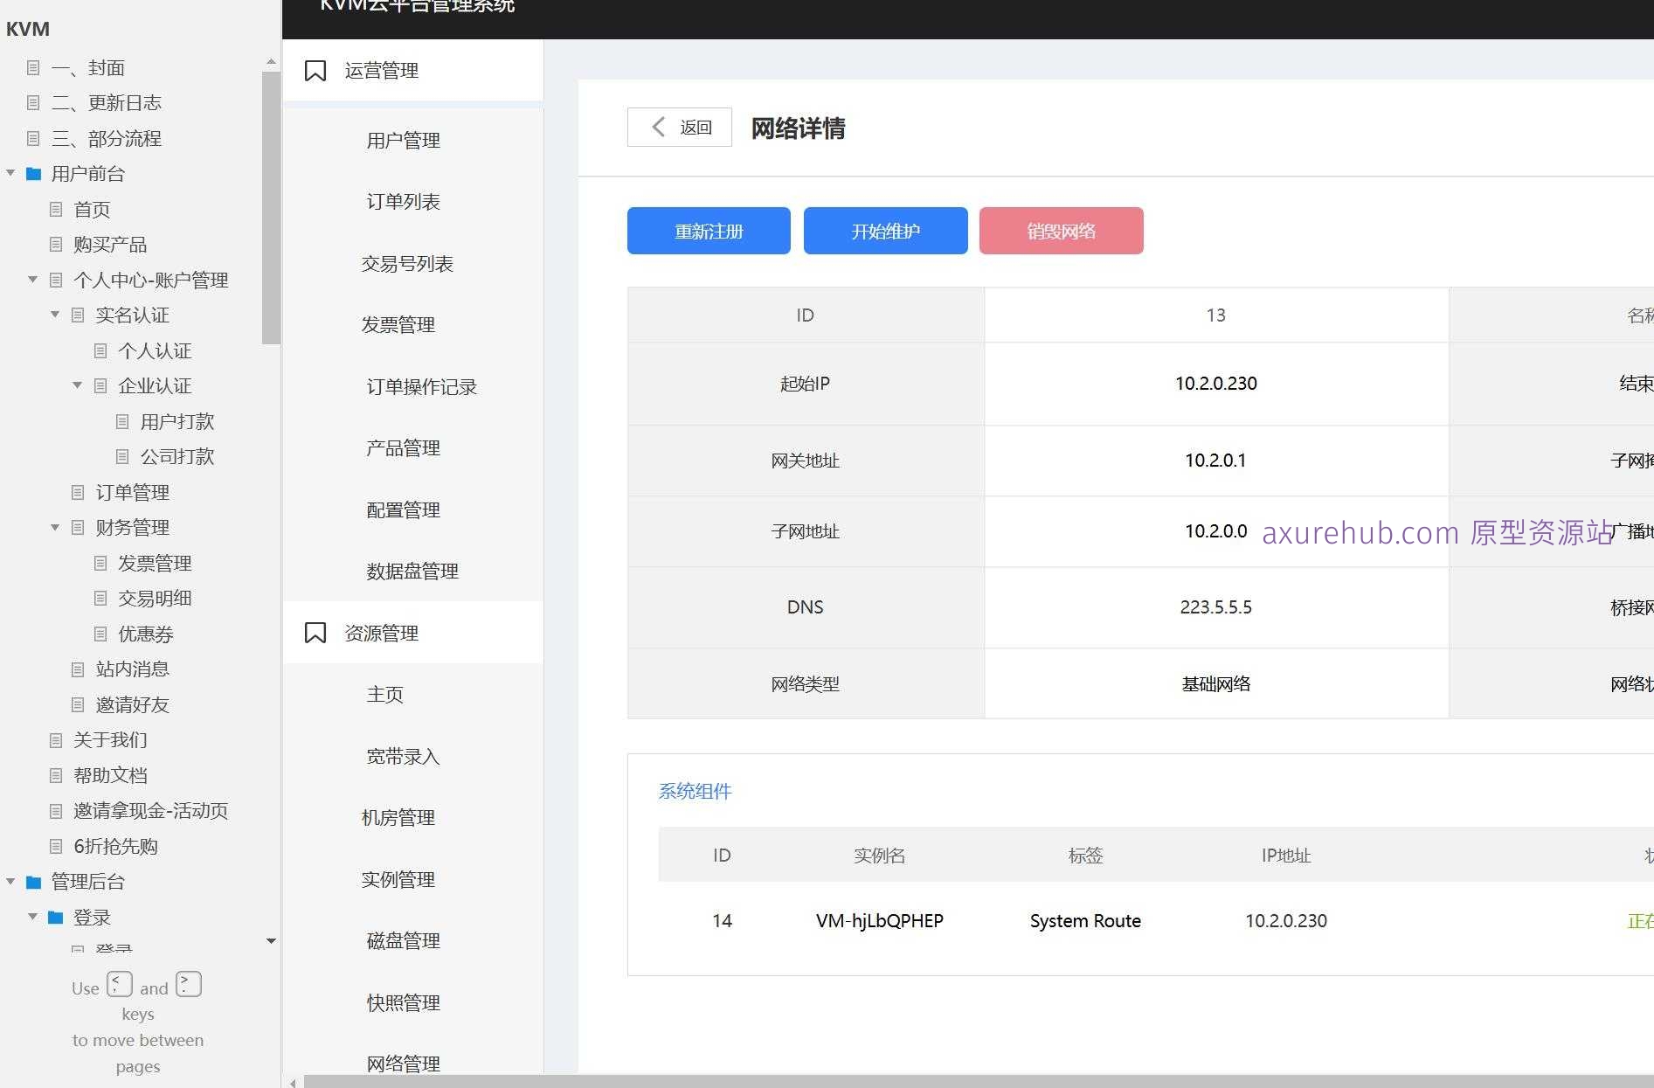Click the 系统组件 link
The image size is (1654, 1088).
click(x=695, y=791)
